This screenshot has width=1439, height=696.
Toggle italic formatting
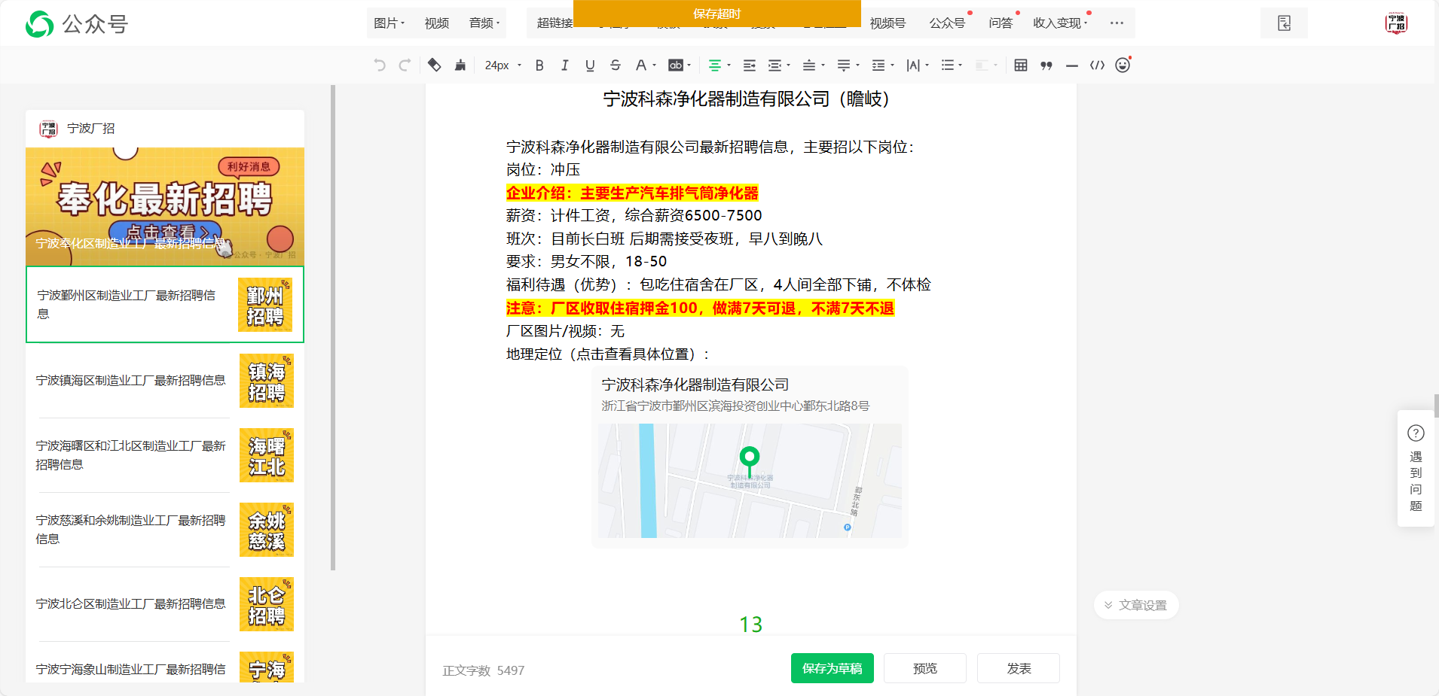point(564,65)
